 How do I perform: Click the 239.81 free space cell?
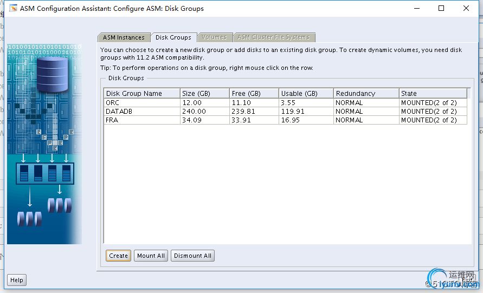pos(254,111)
